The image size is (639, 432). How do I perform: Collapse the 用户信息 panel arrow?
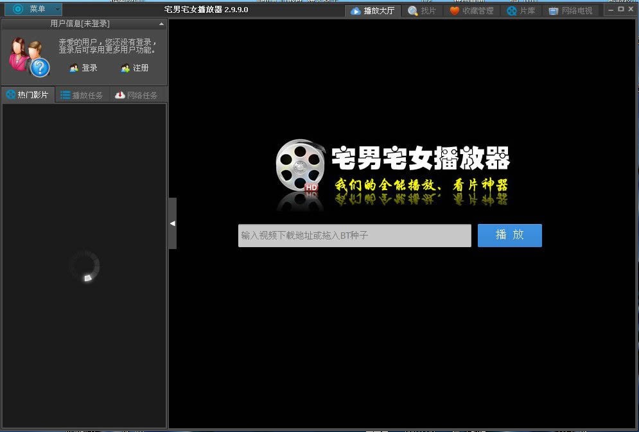point(161,23)
